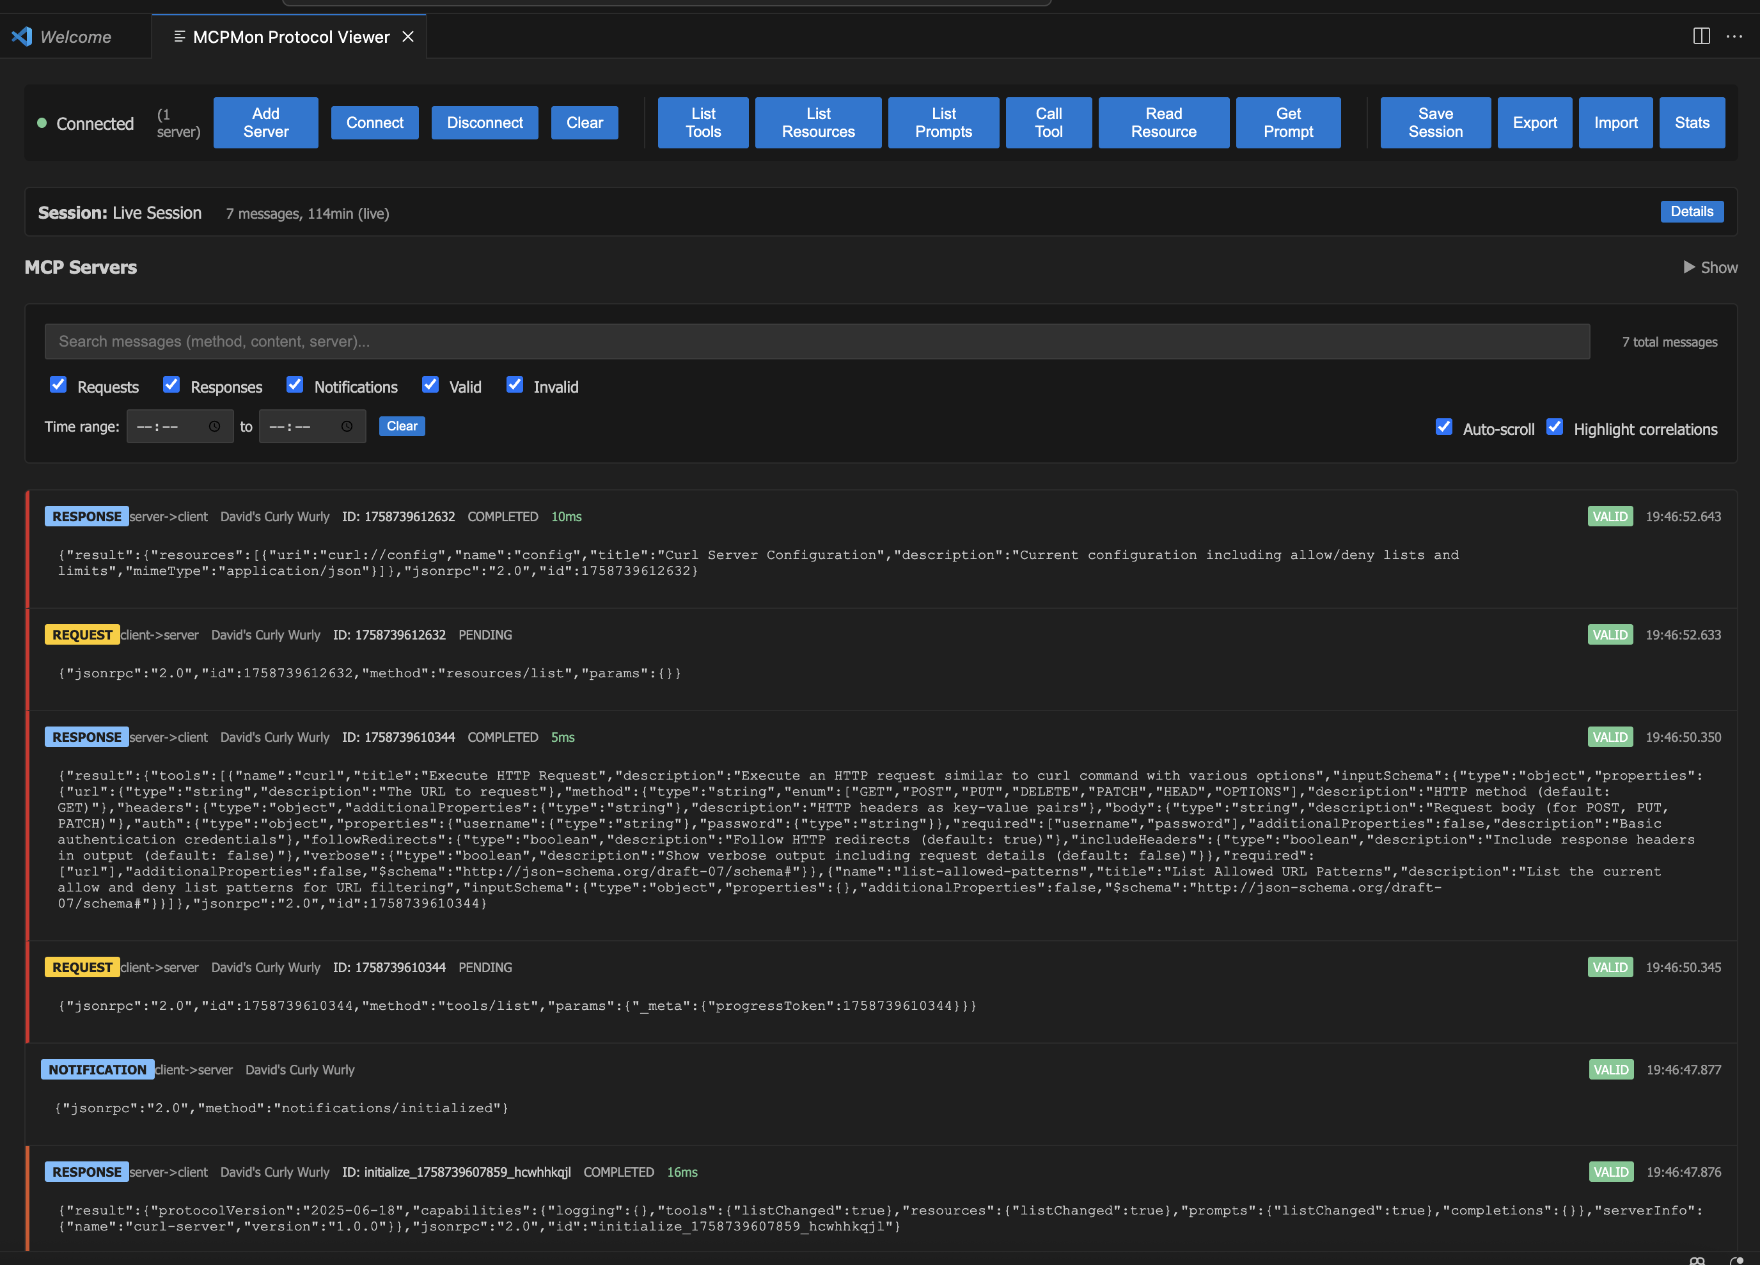
Task: Click REQUEST badge for tools/list message
Action: (x=82, y=968)
